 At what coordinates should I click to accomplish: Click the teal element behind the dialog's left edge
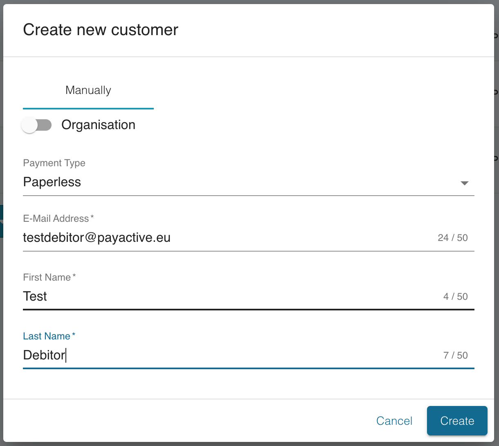click(x=1, y=221)
